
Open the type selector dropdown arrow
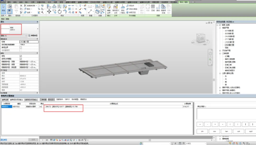pos(37,29)
